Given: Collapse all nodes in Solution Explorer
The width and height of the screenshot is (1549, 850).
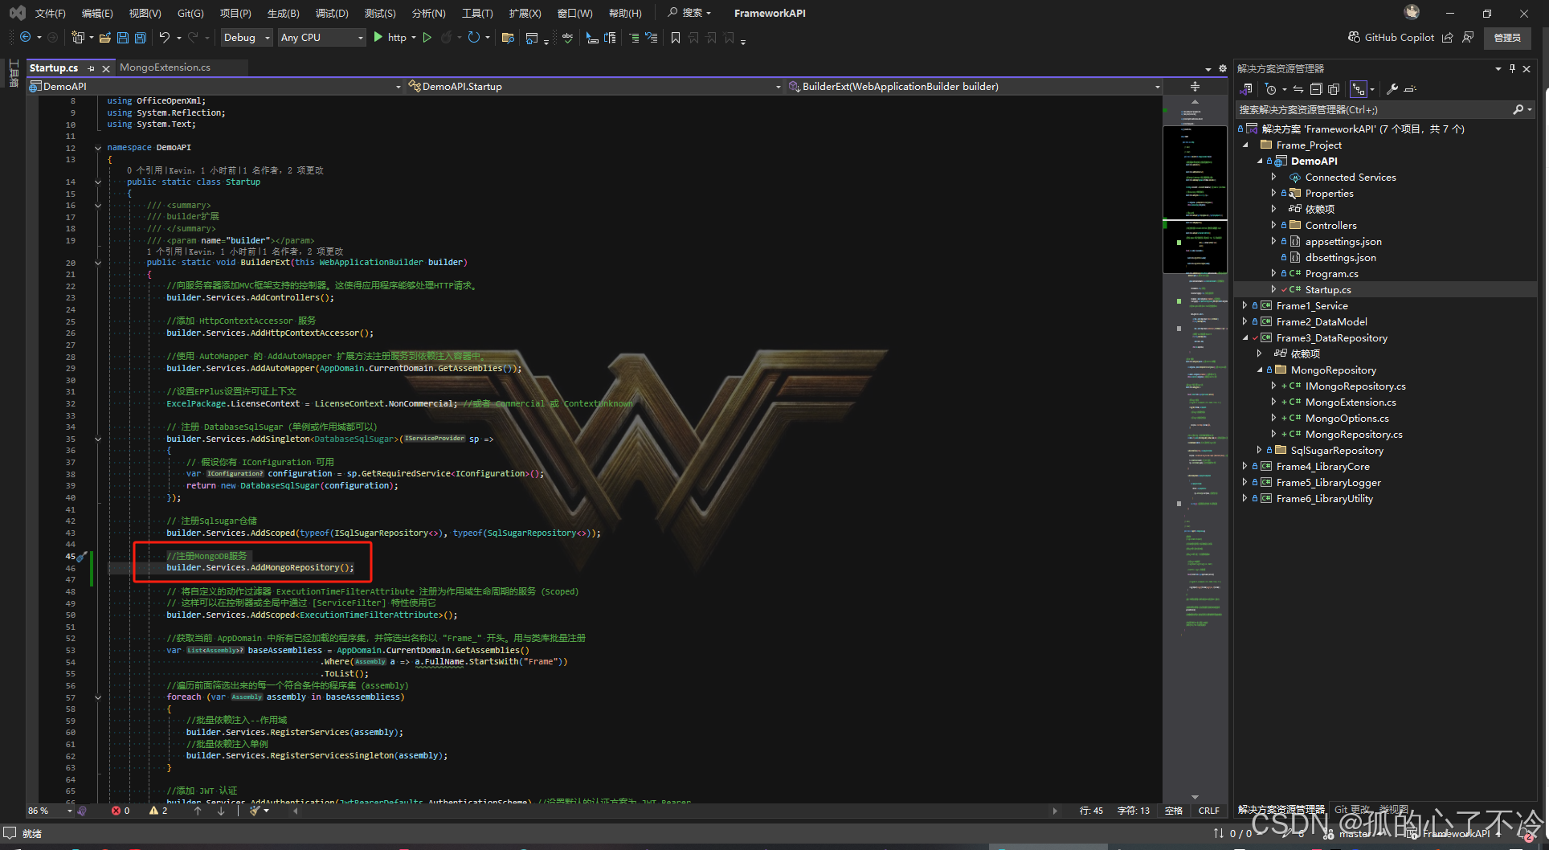Looking at the screenshot, I should (1316, 89).
